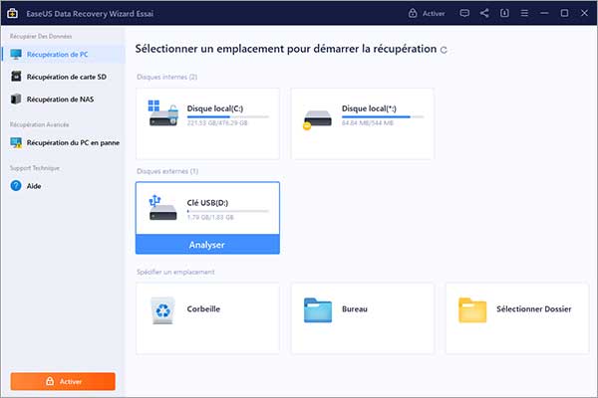Click the 221.53 GB/476.29 GB size text
The height and width of the screenshot is (398, 598).
coord(217,123)
